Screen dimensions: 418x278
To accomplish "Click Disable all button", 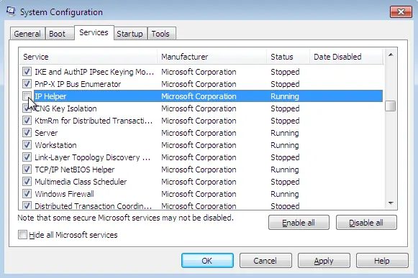I will [x=366, y=223].
